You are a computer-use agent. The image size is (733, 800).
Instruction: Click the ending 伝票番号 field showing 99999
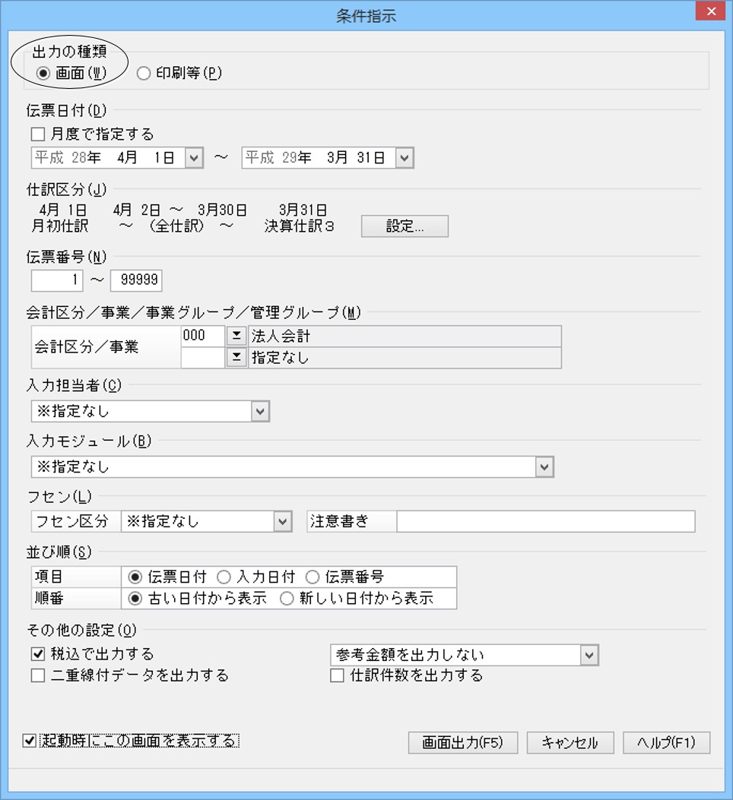pyautogui.click(x=136, y=280)
